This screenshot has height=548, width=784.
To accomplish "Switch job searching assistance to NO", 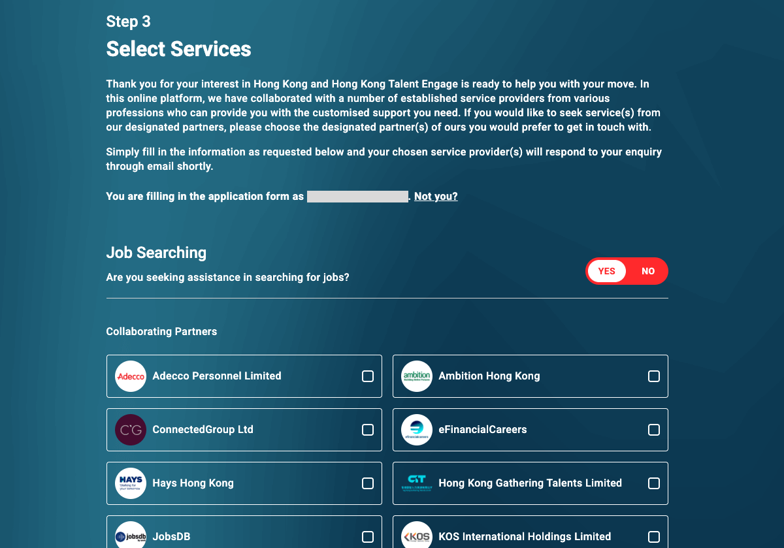I will tap(647, 271).
